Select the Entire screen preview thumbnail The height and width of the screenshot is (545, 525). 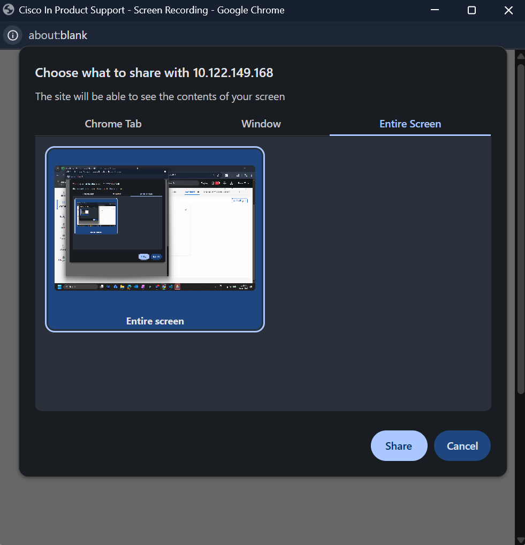point(155,228)
